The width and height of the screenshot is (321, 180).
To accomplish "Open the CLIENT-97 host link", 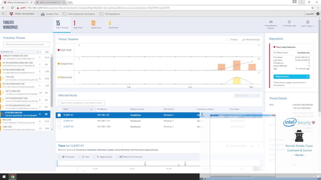I will (x=68, y=121).
